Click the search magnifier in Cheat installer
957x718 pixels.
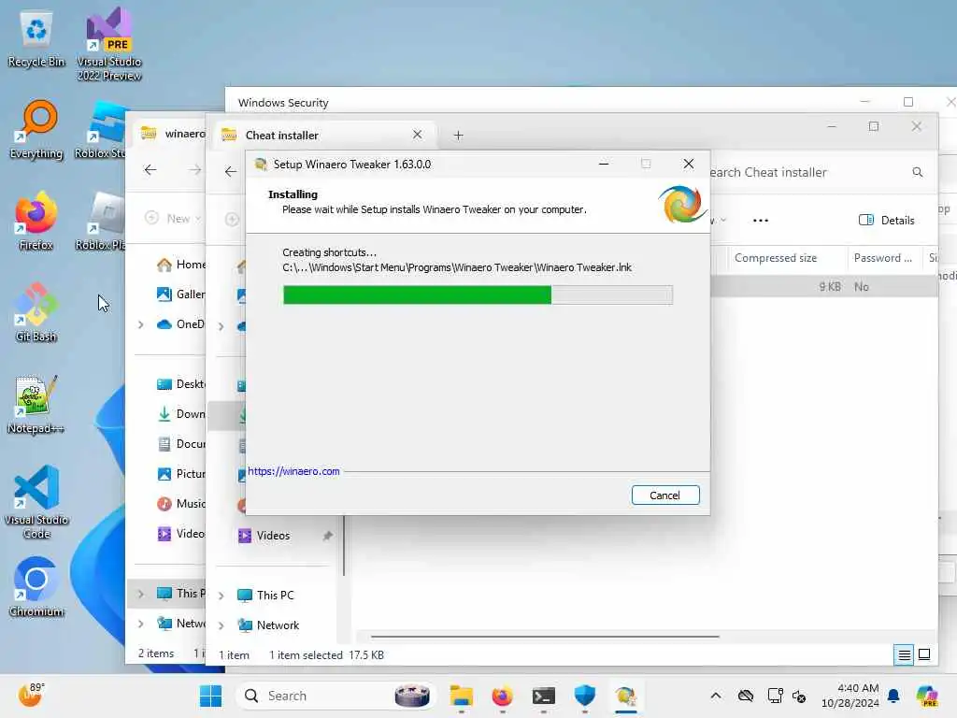pos(918,172)
